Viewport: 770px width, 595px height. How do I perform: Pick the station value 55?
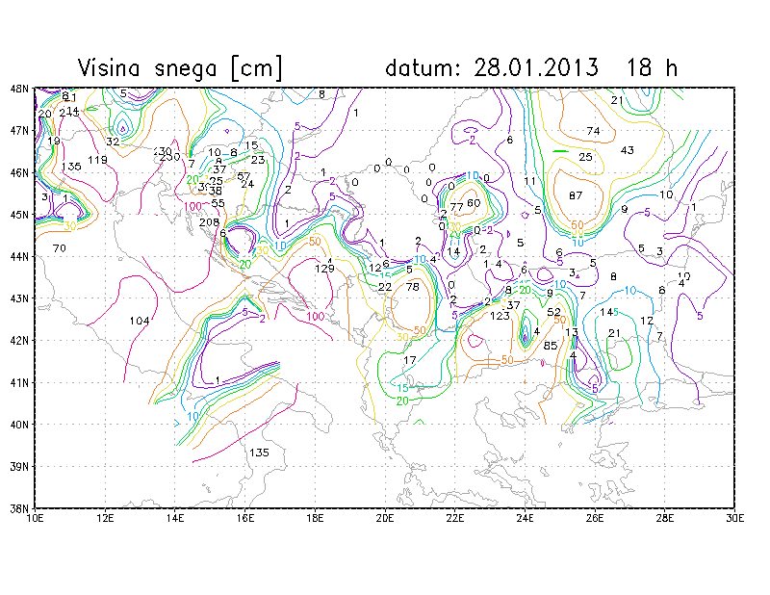[218, 203]
